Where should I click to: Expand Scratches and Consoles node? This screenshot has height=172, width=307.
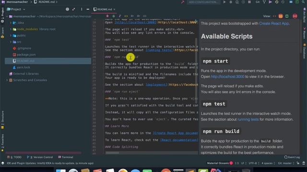click(x=7, y=80)
